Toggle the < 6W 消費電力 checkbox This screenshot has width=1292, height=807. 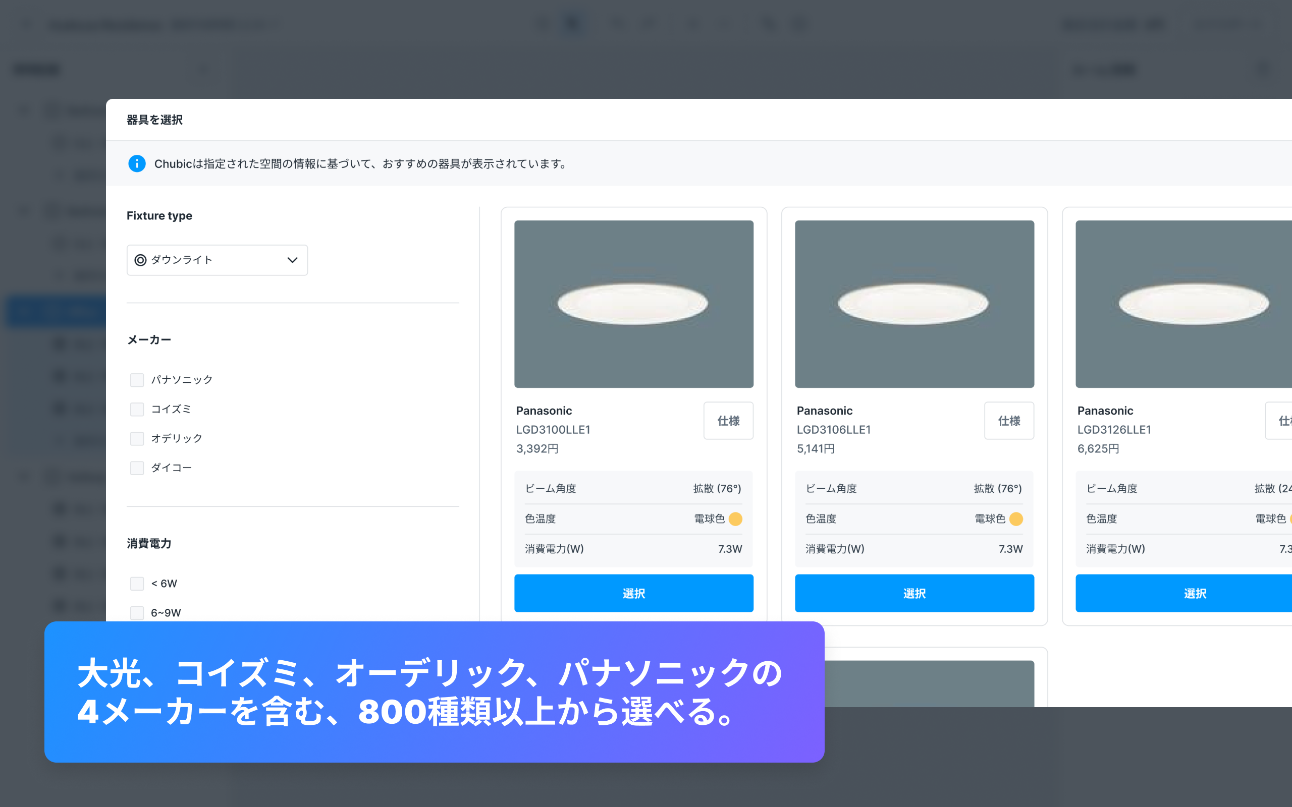pos(137,583)
